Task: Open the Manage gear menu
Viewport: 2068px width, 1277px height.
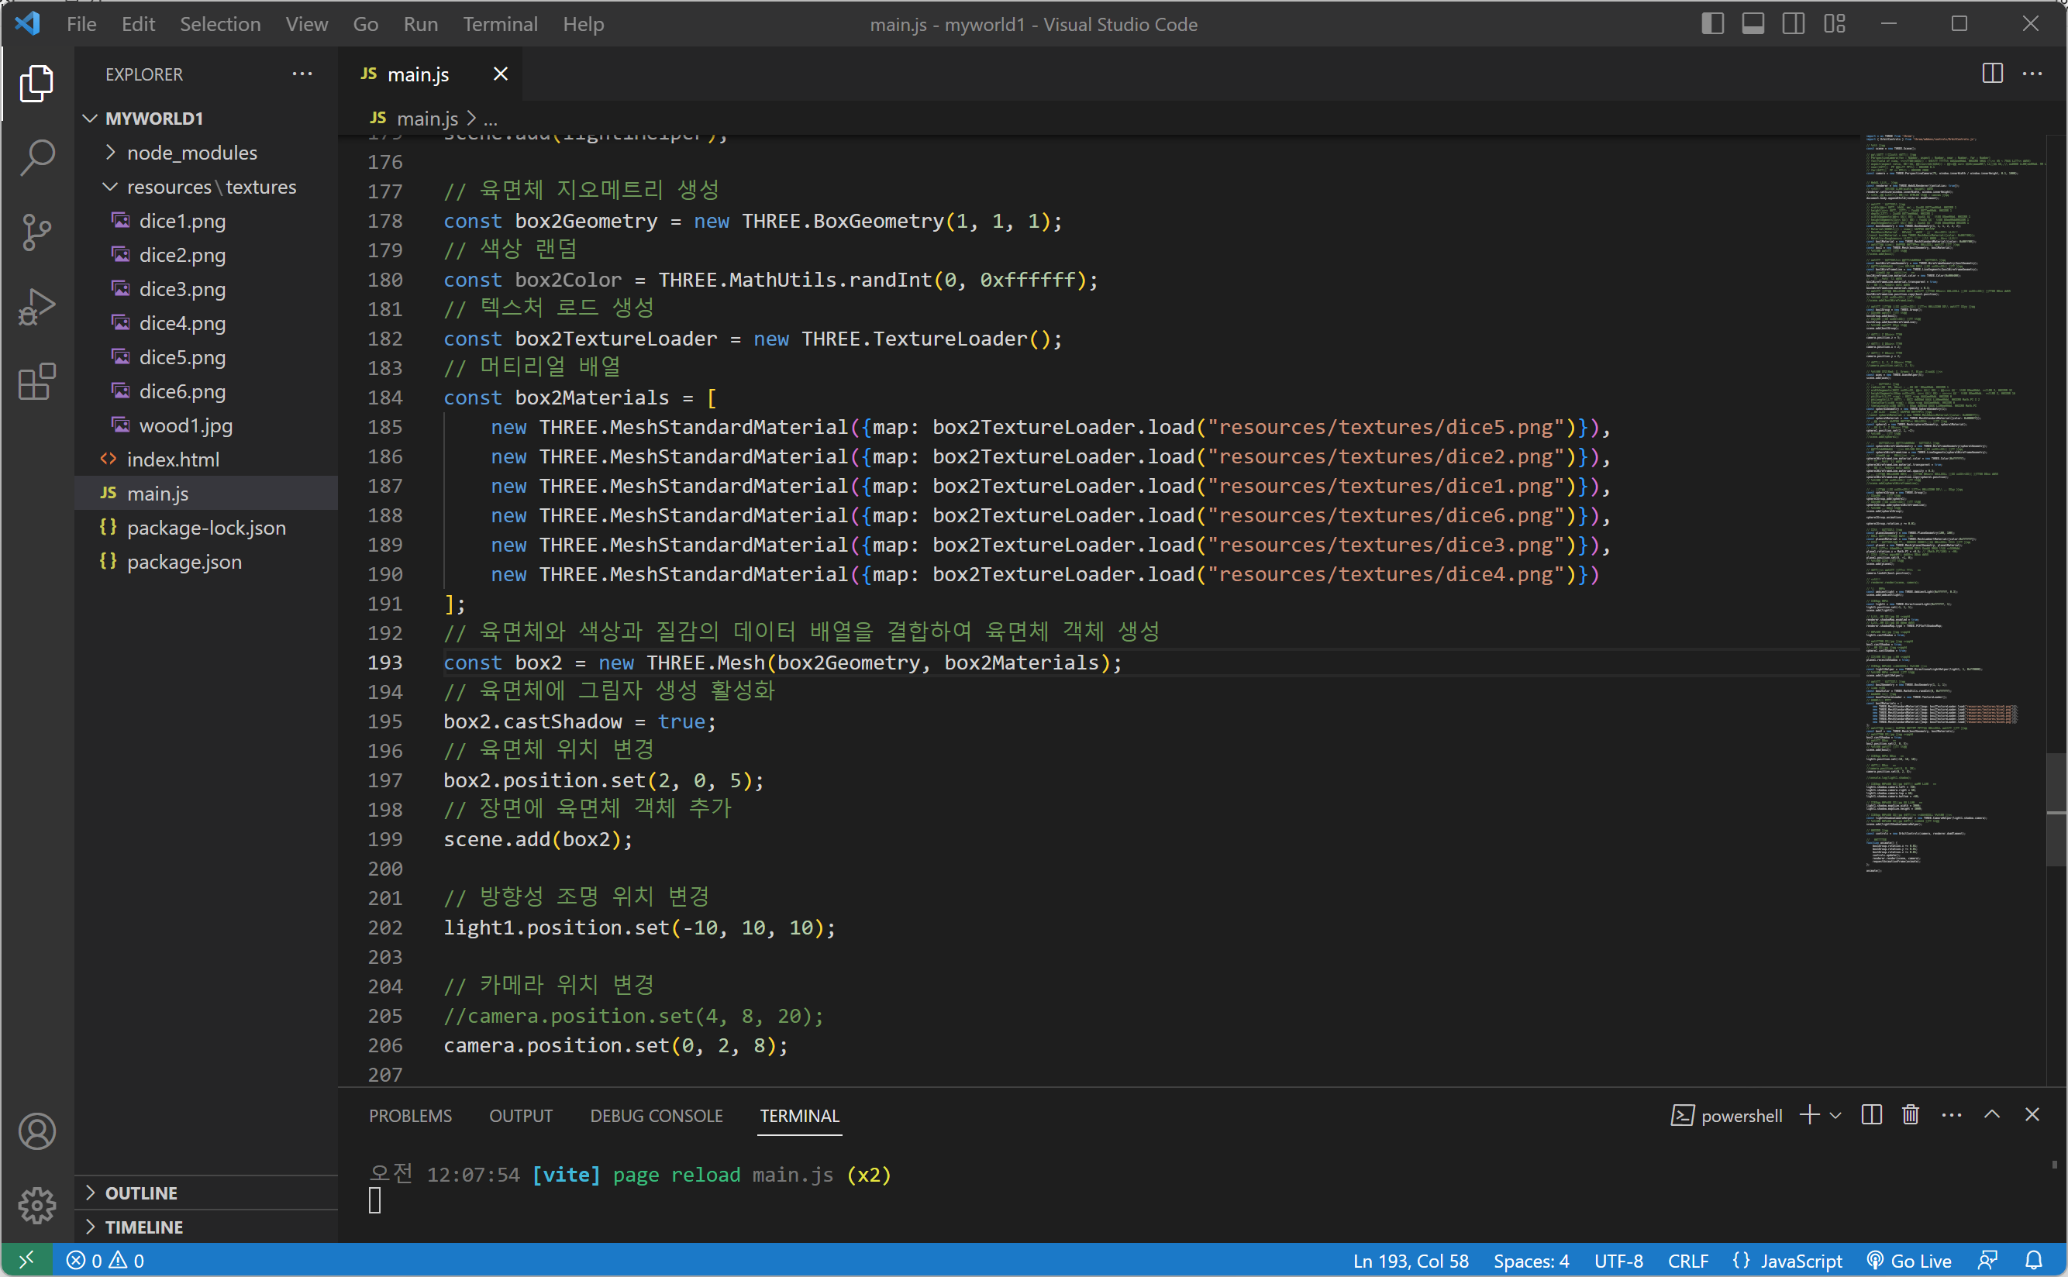Action: 36,1204
